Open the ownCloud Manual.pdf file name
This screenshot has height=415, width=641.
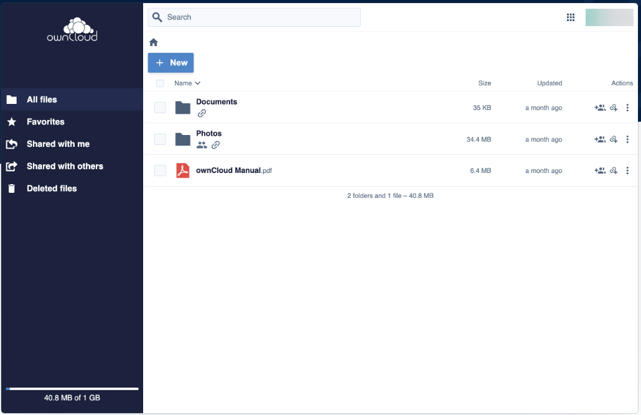pos(234,170)
